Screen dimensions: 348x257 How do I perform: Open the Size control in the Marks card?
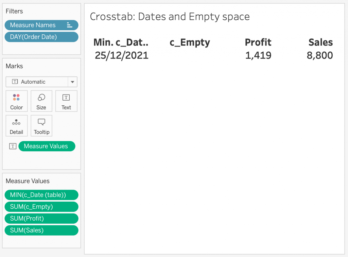click(41, 101)
